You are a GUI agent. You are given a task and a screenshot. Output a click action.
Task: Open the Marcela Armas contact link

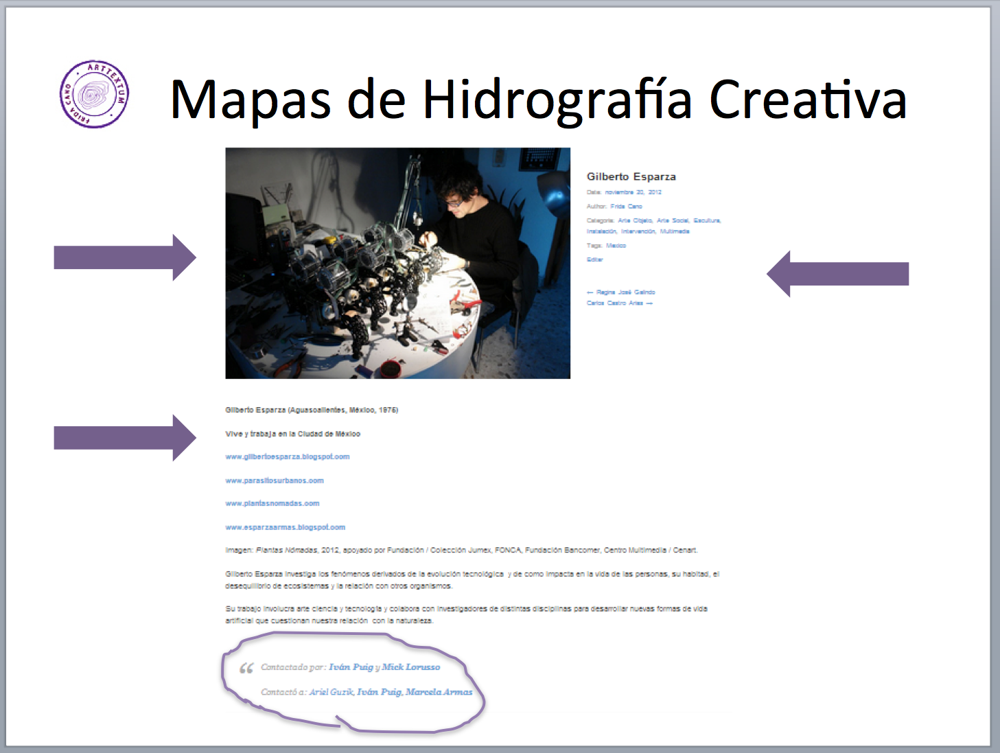pos(439,692)
